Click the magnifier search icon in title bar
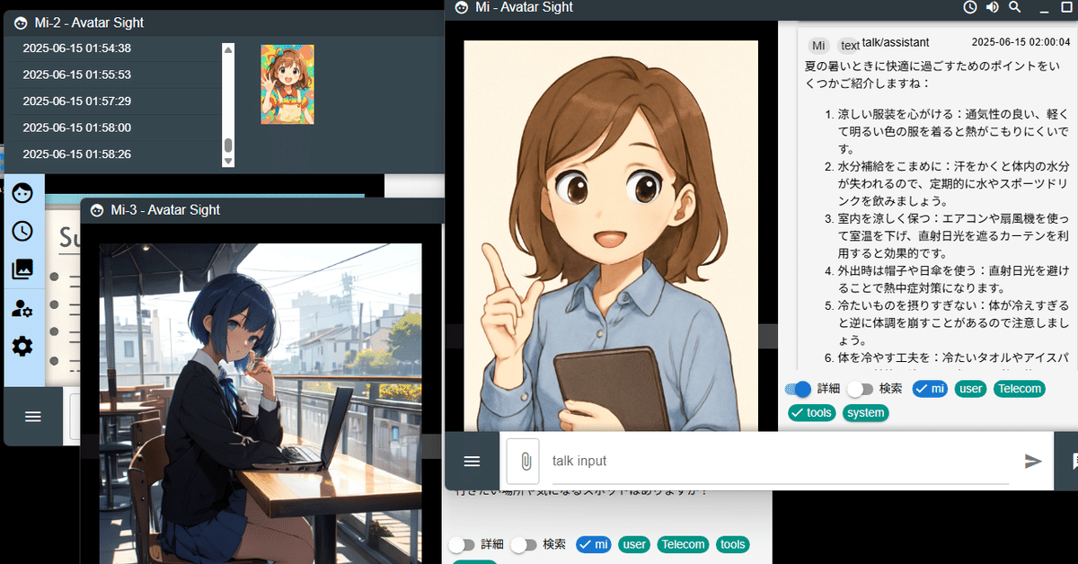The image size is (1078, 564). pos(1015,7)
